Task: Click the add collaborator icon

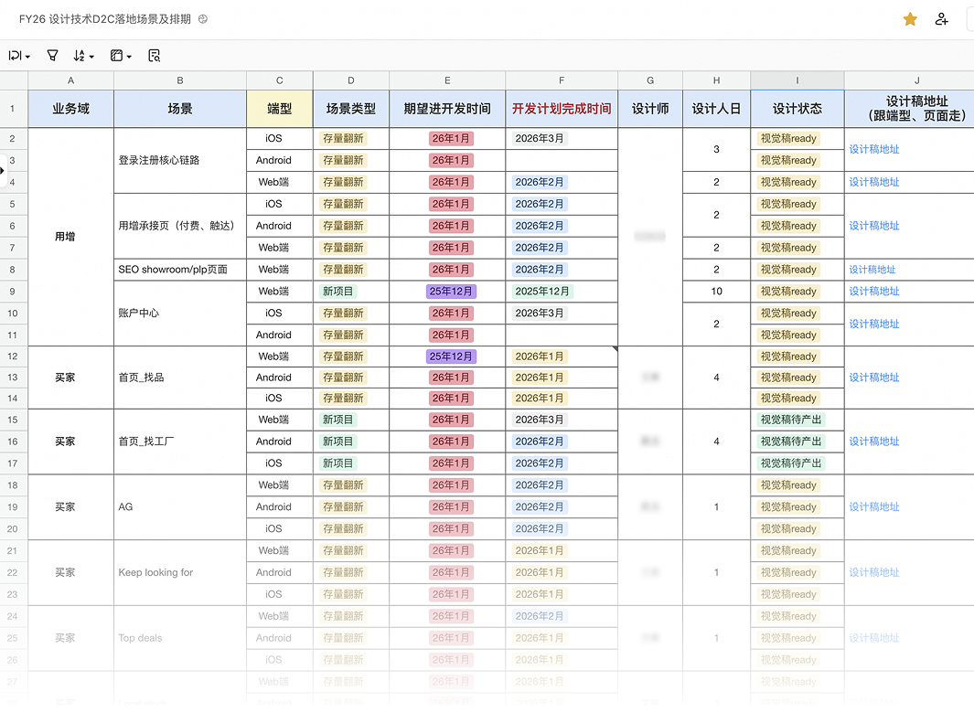Action: pos(942,19)
